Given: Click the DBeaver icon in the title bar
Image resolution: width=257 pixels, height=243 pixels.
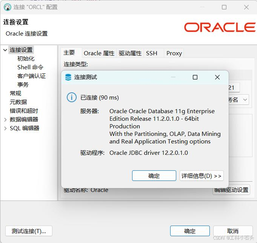Looking at the screenshot, I should tap(7, 7).
